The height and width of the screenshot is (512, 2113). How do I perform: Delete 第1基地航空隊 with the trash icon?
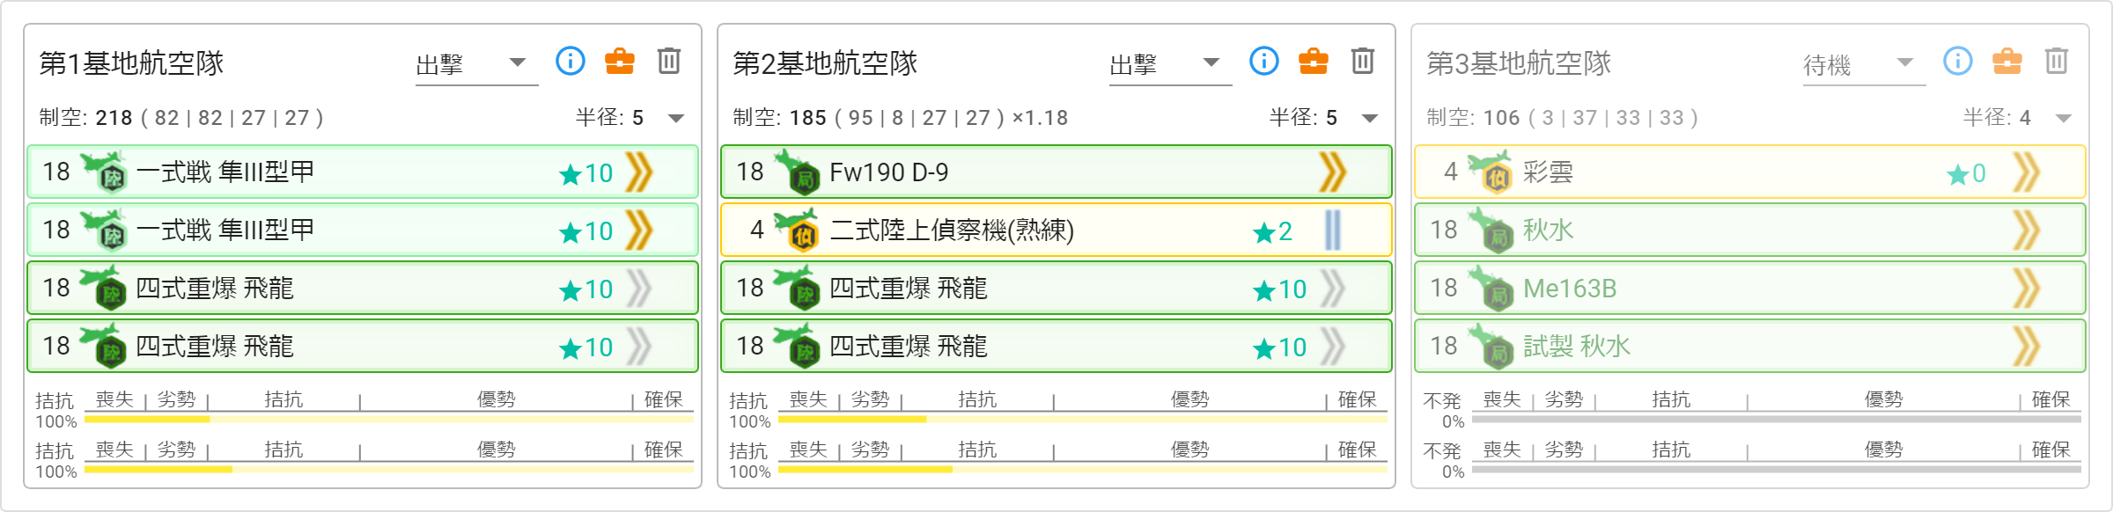point(669,61)
